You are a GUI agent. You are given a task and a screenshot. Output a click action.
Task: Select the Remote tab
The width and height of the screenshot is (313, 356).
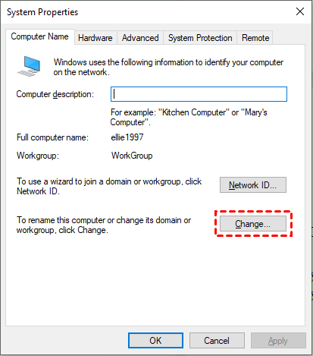255,38
